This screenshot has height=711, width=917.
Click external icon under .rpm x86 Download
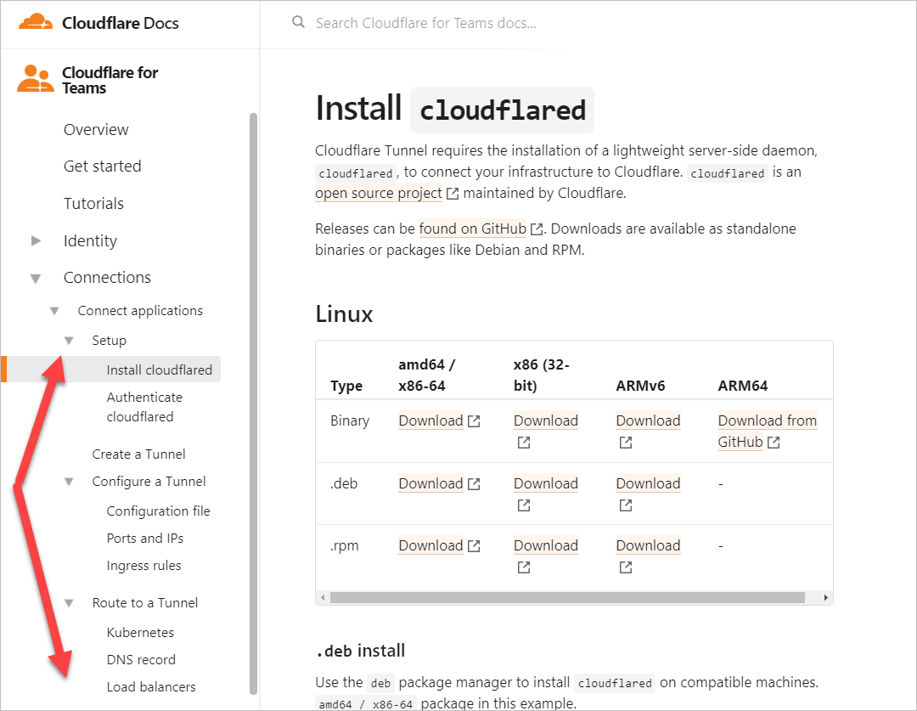[x=523, y=567]
